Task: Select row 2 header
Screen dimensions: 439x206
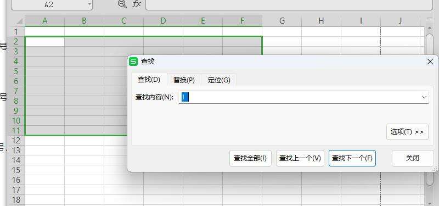Action: point(16,42)
